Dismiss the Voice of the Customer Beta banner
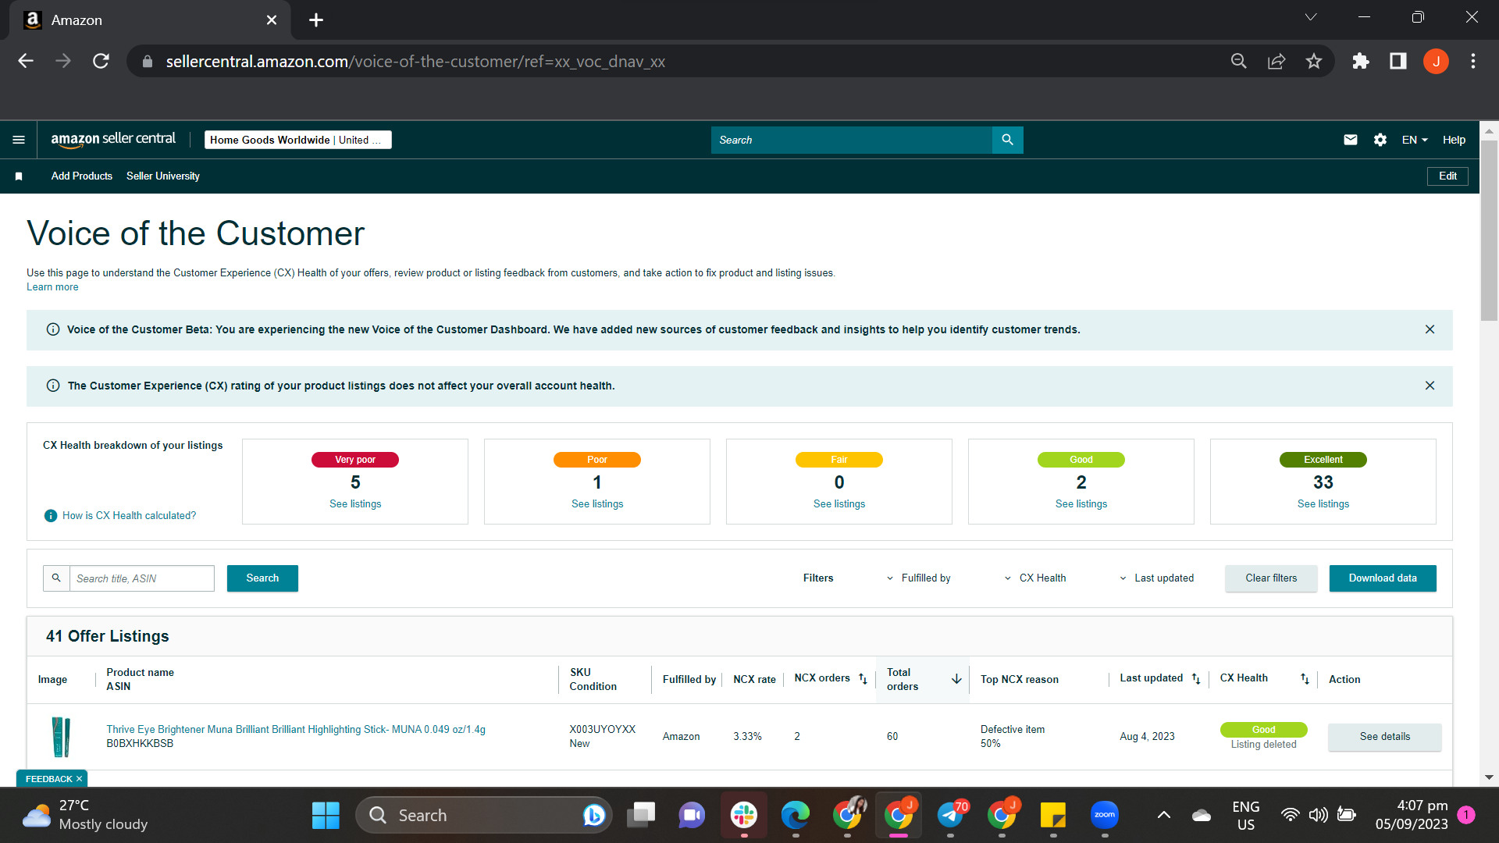Viewport: 1499px width, 843px height. point(1430,329)
